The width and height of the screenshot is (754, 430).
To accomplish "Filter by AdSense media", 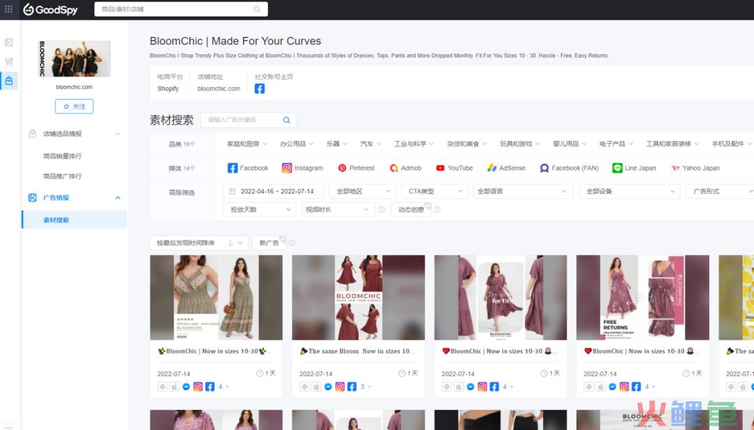I will [506, 168].
